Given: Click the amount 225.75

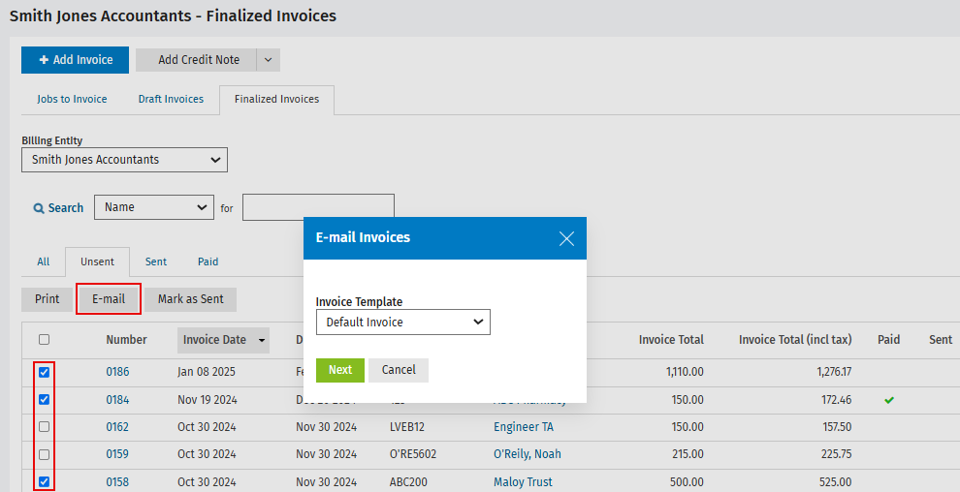Looking at the screenshot, I should click(x=836, y=454).
